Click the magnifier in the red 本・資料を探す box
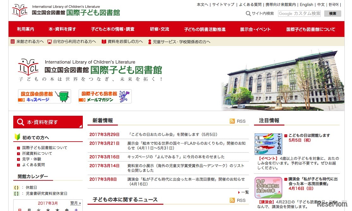Viewport: 352px width, 211px height. 21,122
